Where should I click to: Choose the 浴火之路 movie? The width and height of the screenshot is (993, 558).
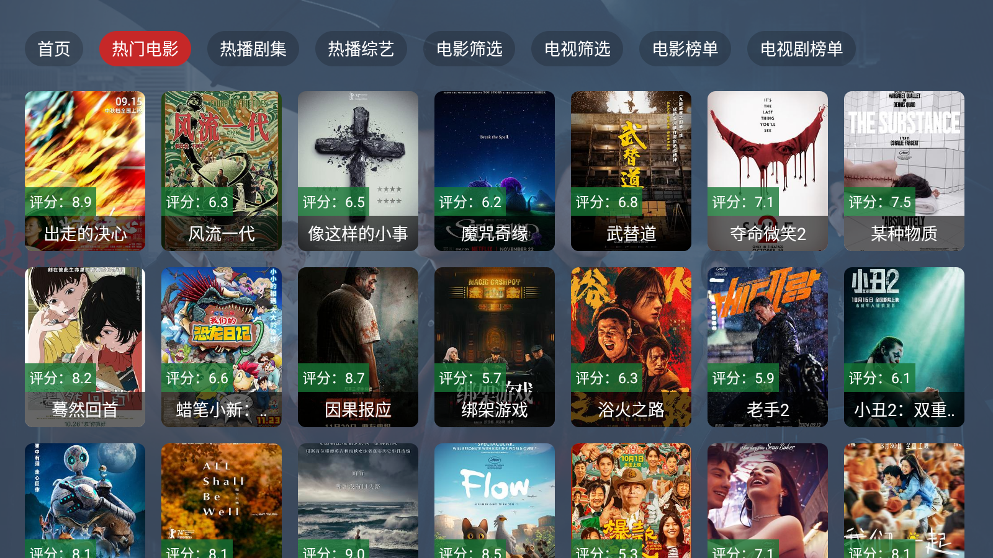pos(631,347)
